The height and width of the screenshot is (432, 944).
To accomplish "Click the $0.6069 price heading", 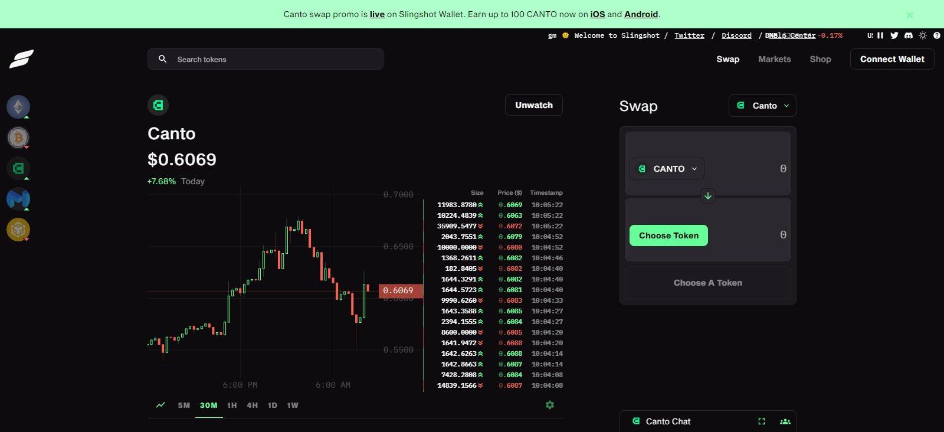I will click(x=182, y=159).
